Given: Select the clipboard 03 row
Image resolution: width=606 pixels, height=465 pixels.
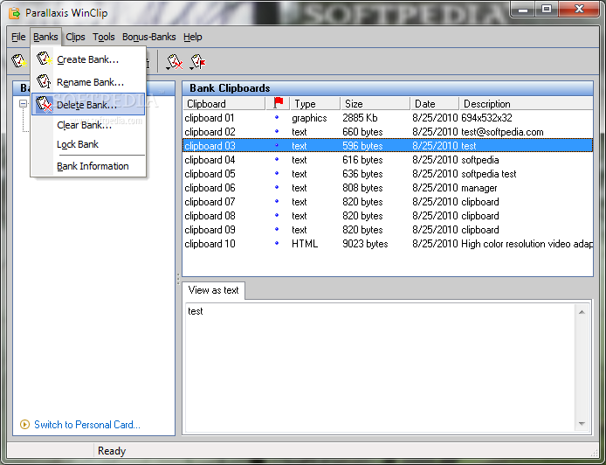Looking at the screenshot, I should coord(388,145).
